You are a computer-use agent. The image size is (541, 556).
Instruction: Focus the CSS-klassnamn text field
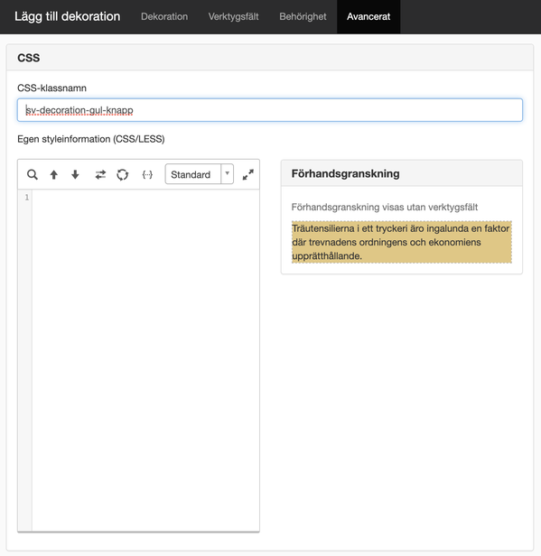[270, 110]
